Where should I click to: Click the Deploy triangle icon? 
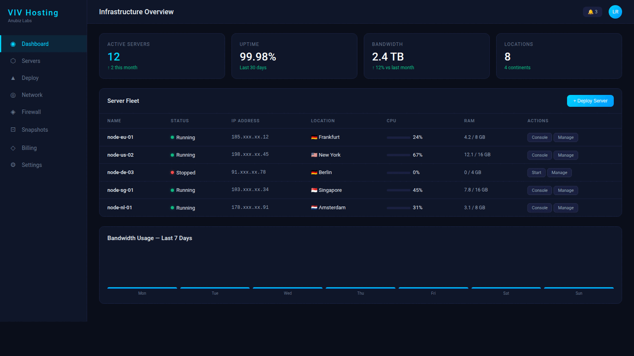coord(13,78)
